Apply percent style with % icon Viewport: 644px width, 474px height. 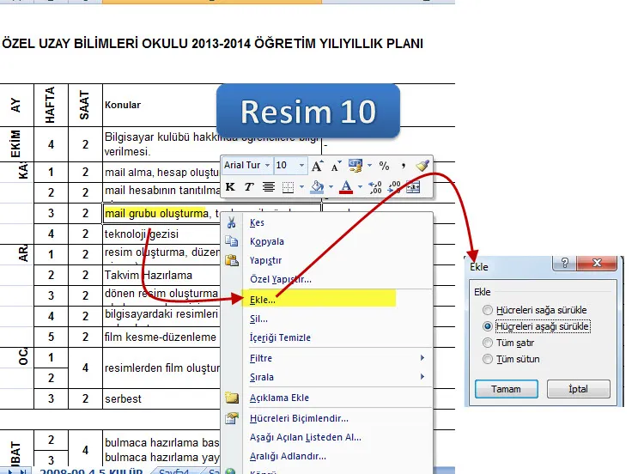click(x=384, y=166)
